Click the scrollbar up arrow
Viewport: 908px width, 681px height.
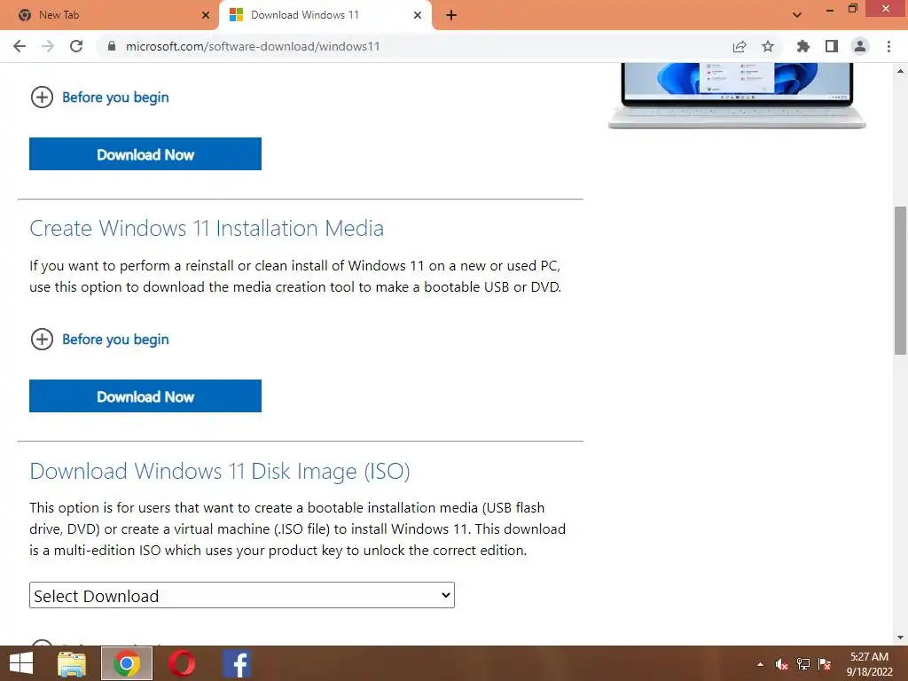901,71
